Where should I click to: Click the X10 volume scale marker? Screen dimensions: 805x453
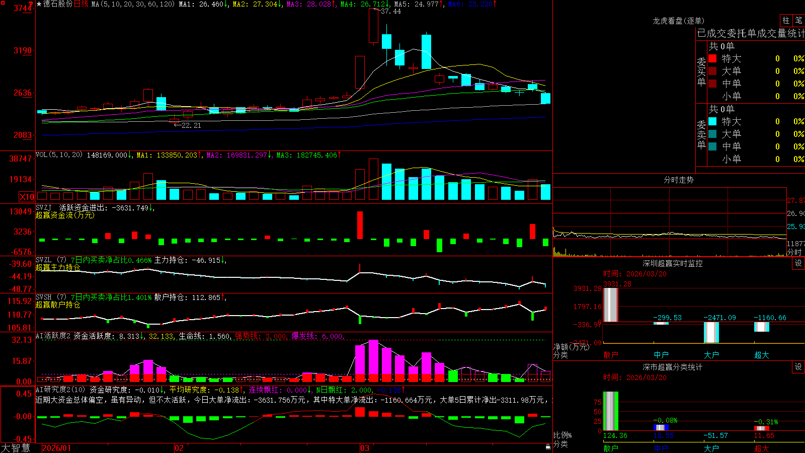click(27, 197)
